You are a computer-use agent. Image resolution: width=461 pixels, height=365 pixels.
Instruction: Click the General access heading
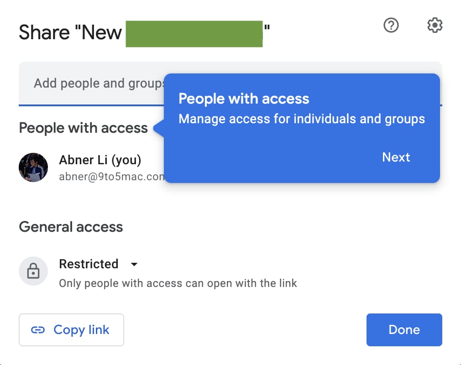click(x=71, y=227)
